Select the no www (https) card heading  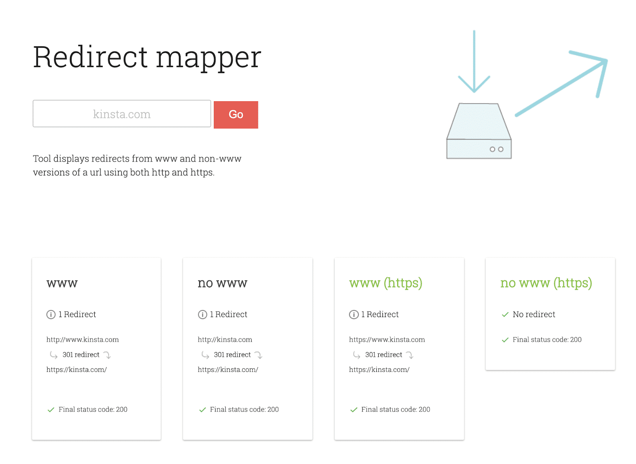click(546, 283)
